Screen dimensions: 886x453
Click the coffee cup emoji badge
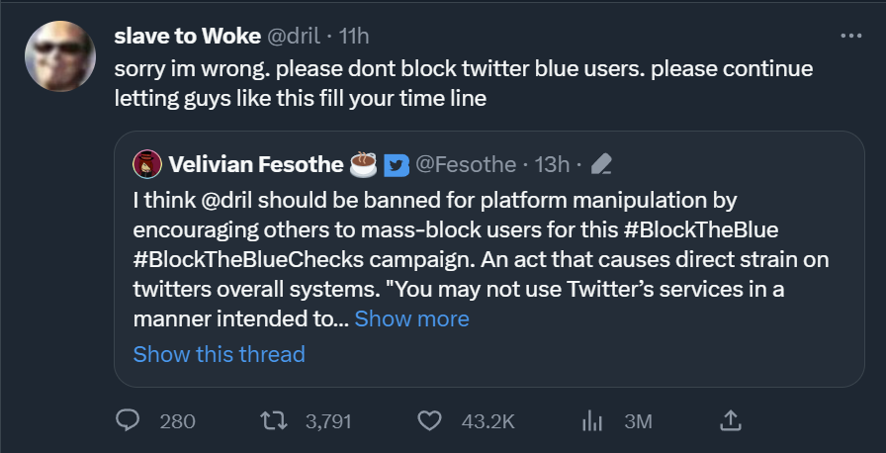click(x=364, y=164)
